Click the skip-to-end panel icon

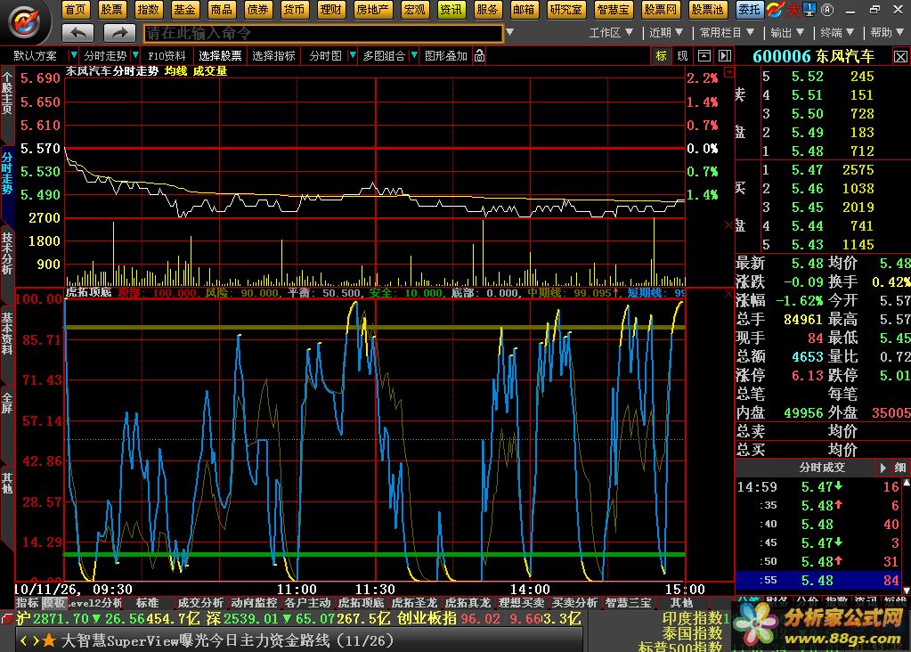tap(725, 56)
